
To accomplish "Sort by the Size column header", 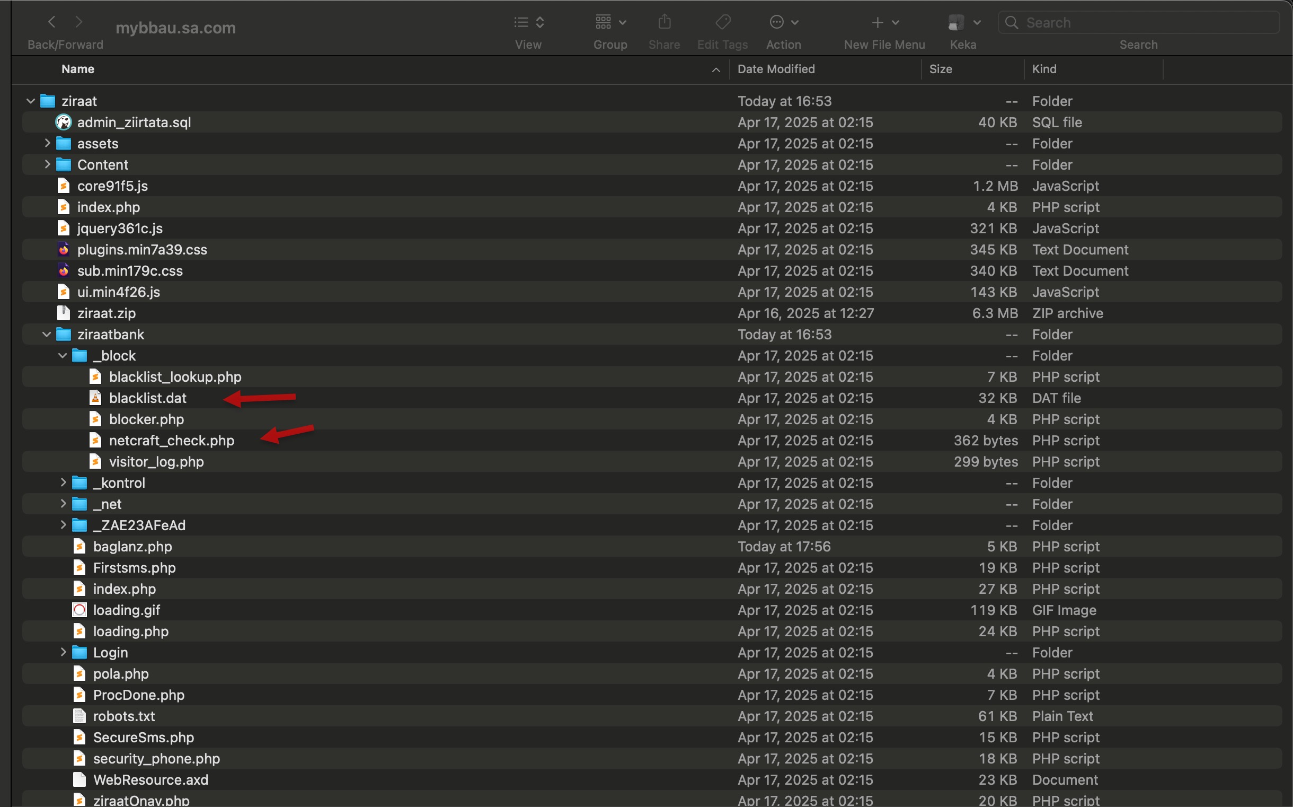I will (x=941, y=69).
